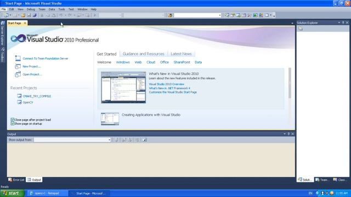This screenshot has height=197, width=351.
Task: Open What's New in .NET Framework 4
Action: point(169,88)
